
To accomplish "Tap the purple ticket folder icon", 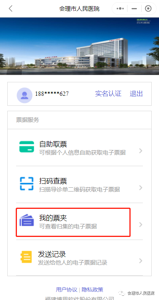I will coord(26,220).
